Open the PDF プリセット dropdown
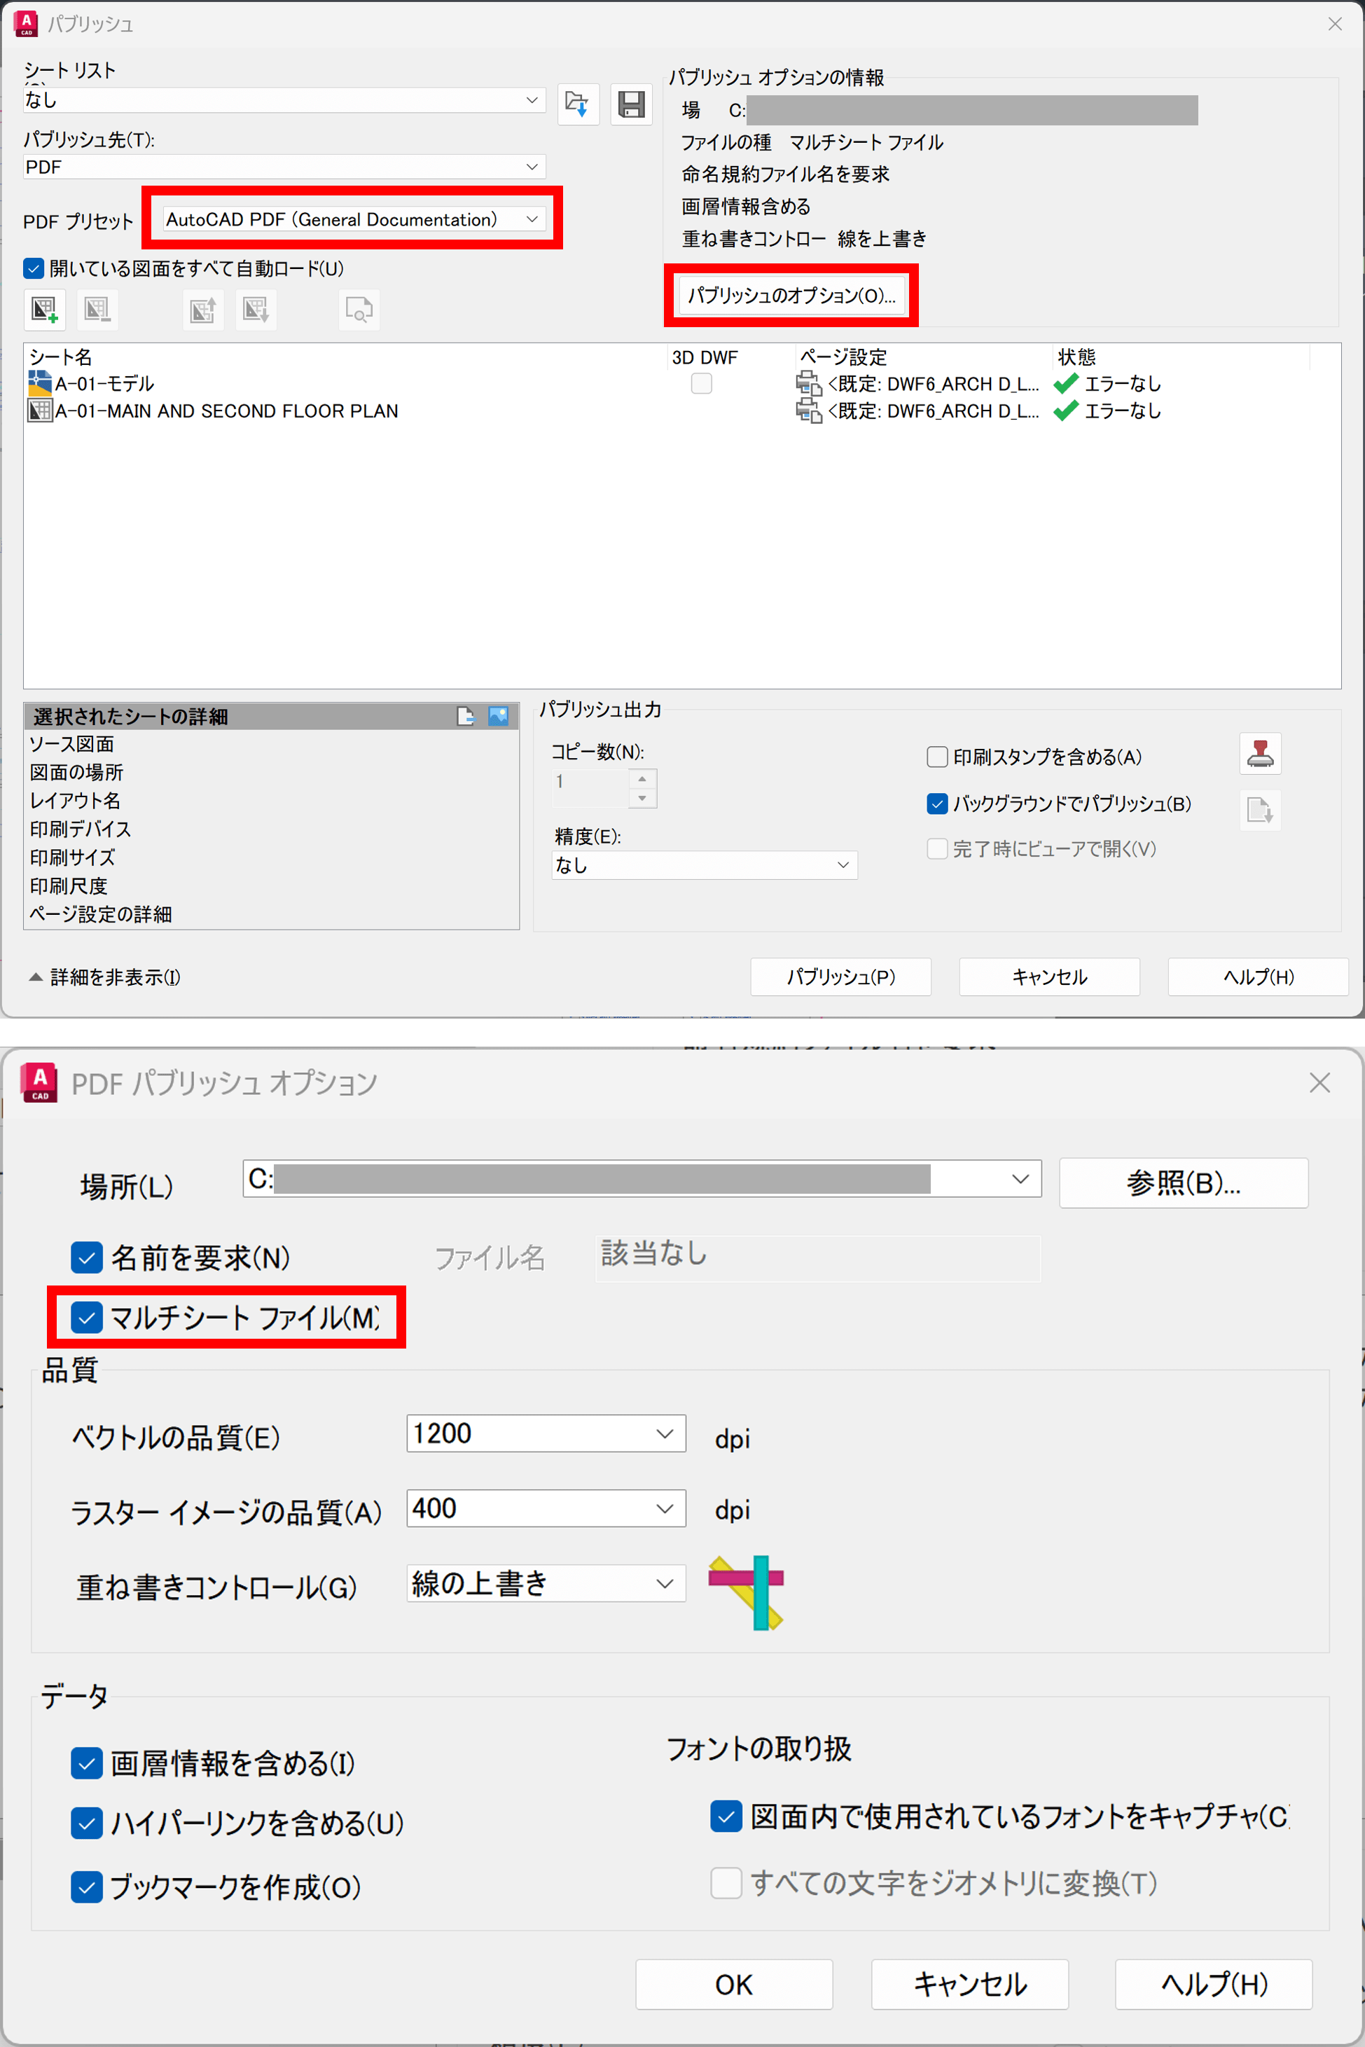The width and height of the screenshot is (1365, 2047). (x=354, y=219)
